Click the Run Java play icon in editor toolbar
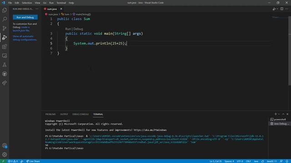 point(274,9)
